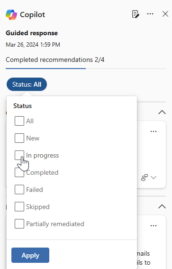Check the All status checkbox
The height and width of the screenshot is (269, 172).
click(19, 121)
